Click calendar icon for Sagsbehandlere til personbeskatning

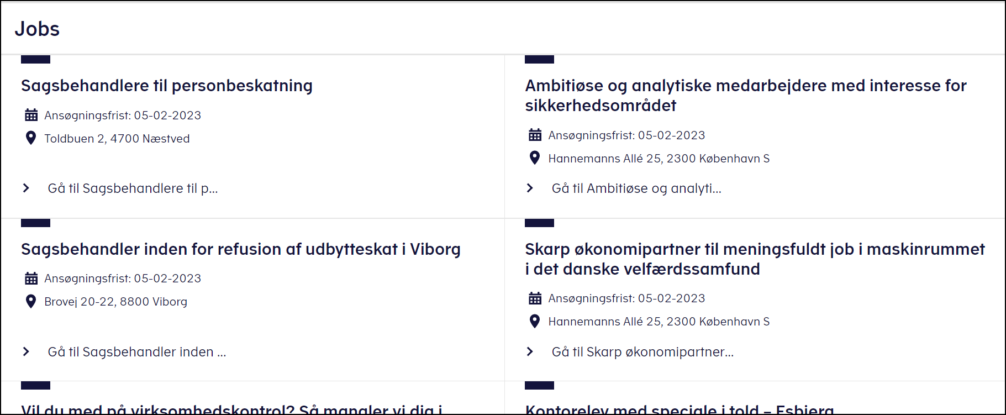(x=31, y=115)
